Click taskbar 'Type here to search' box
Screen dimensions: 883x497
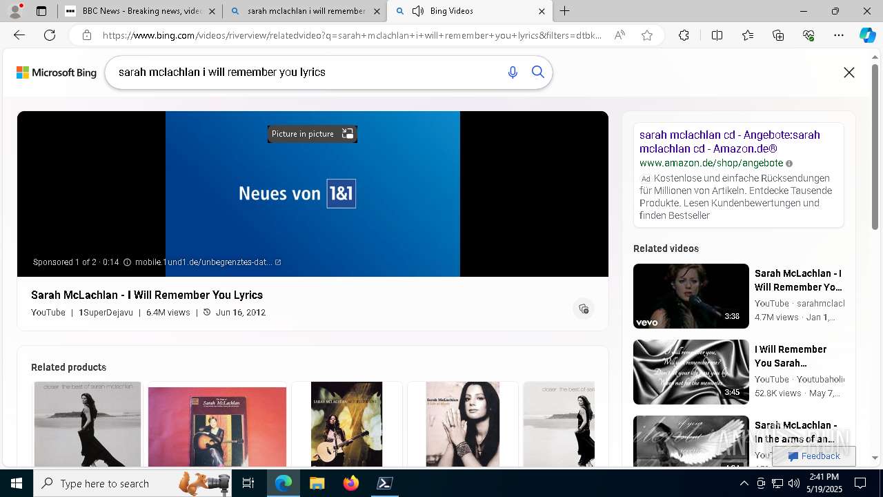(x=133, y=484)
